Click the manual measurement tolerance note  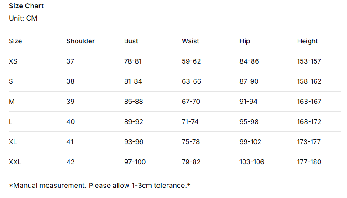click(x=99, y=185)
